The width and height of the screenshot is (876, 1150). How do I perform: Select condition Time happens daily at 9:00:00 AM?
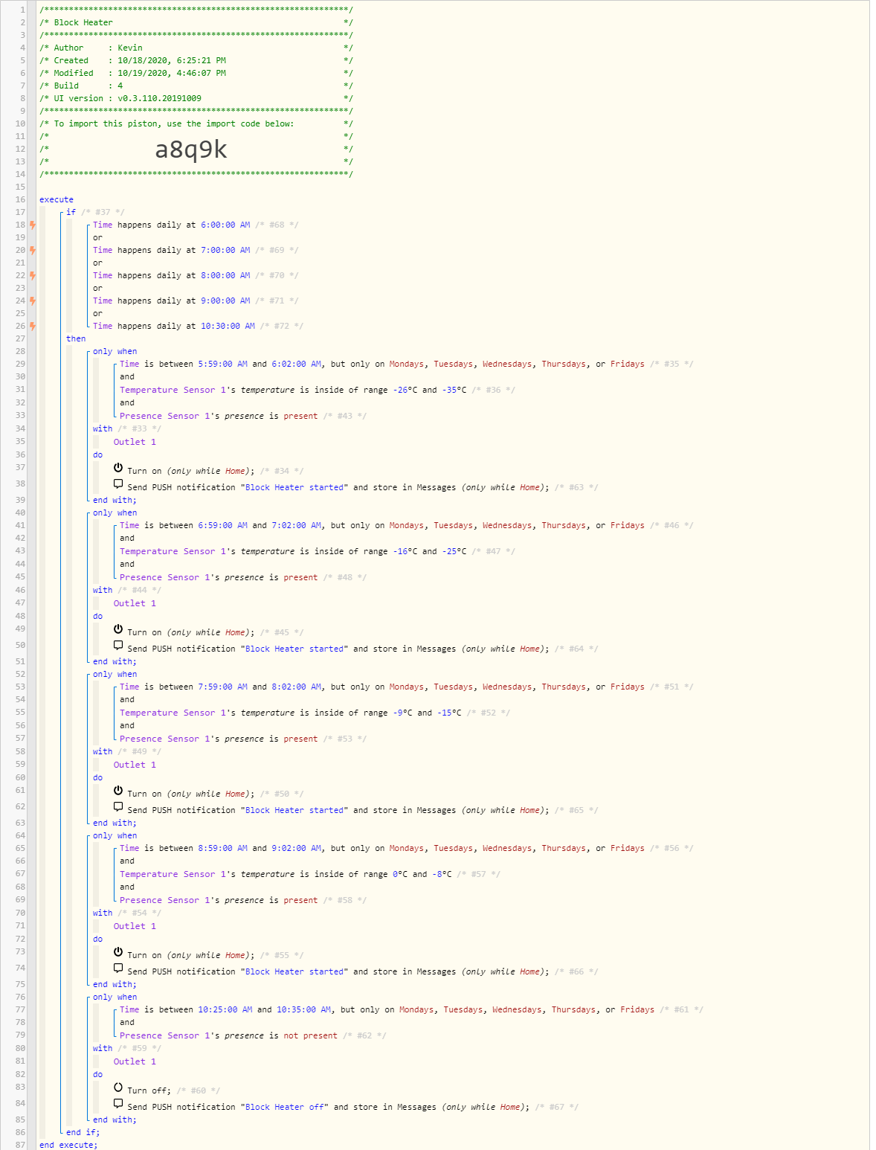coord(196,301)
